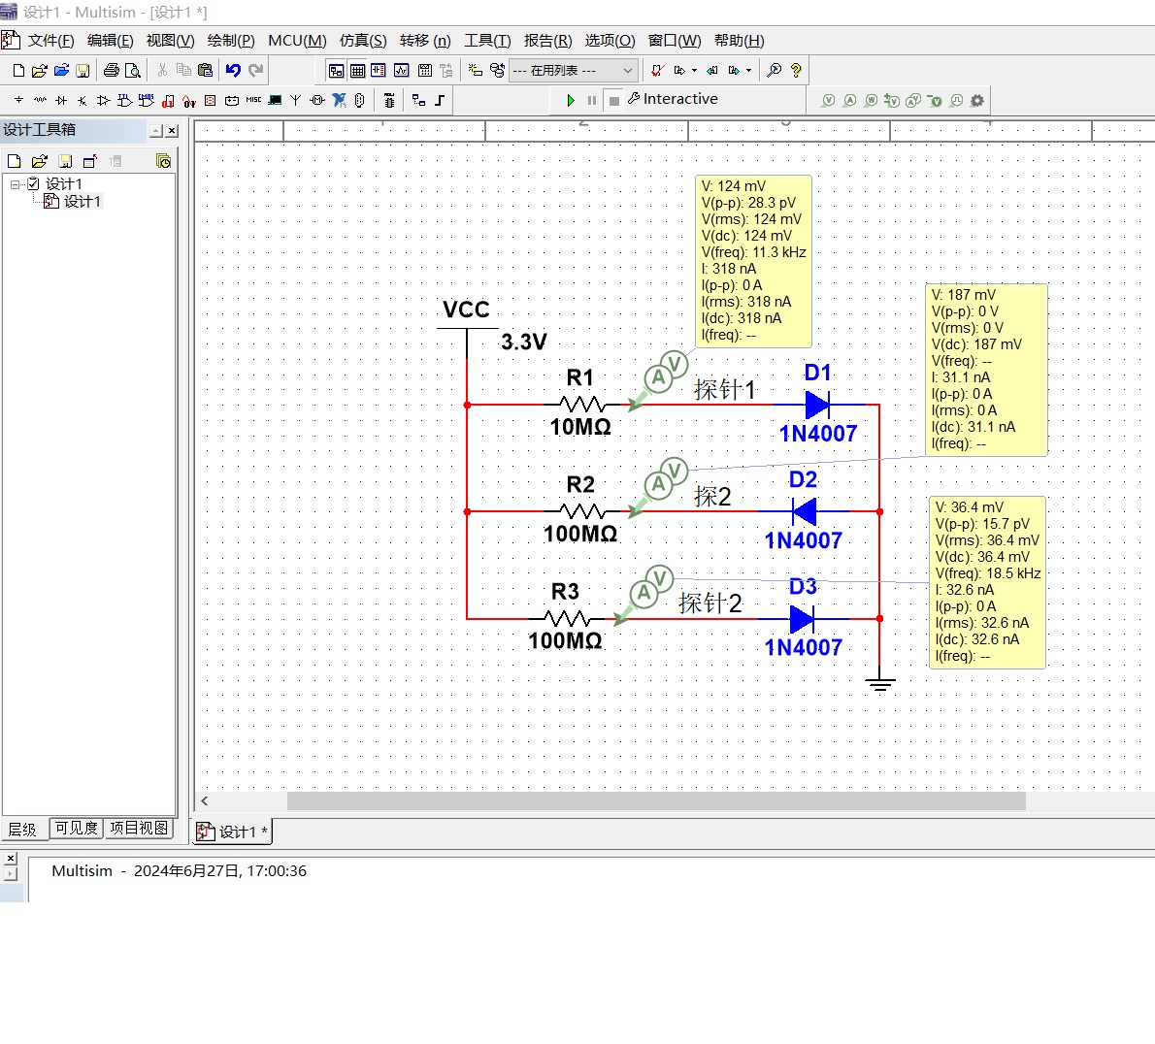
Task: Click the New file icon in main toolbar
Action: [19, 71]
